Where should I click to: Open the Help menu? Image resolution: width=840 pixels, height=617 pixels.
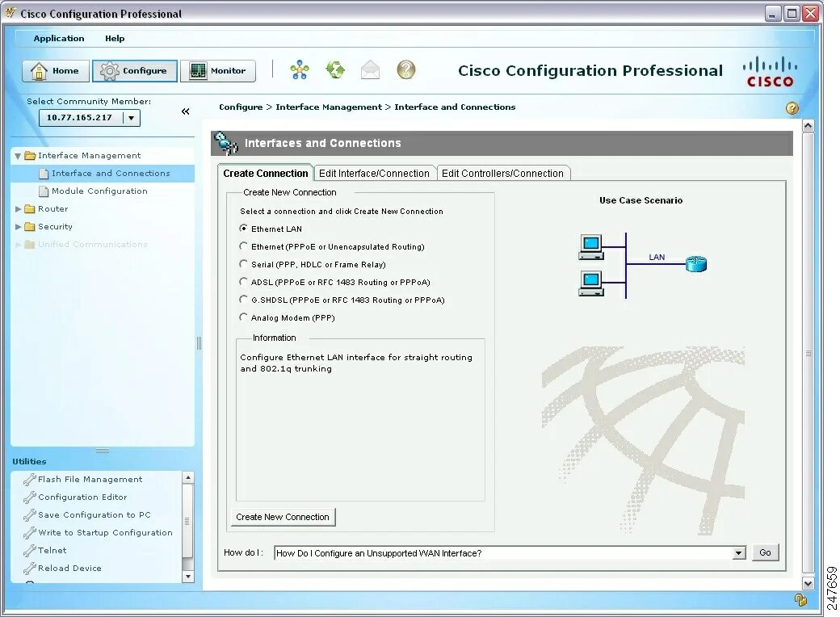coord(115,39)
